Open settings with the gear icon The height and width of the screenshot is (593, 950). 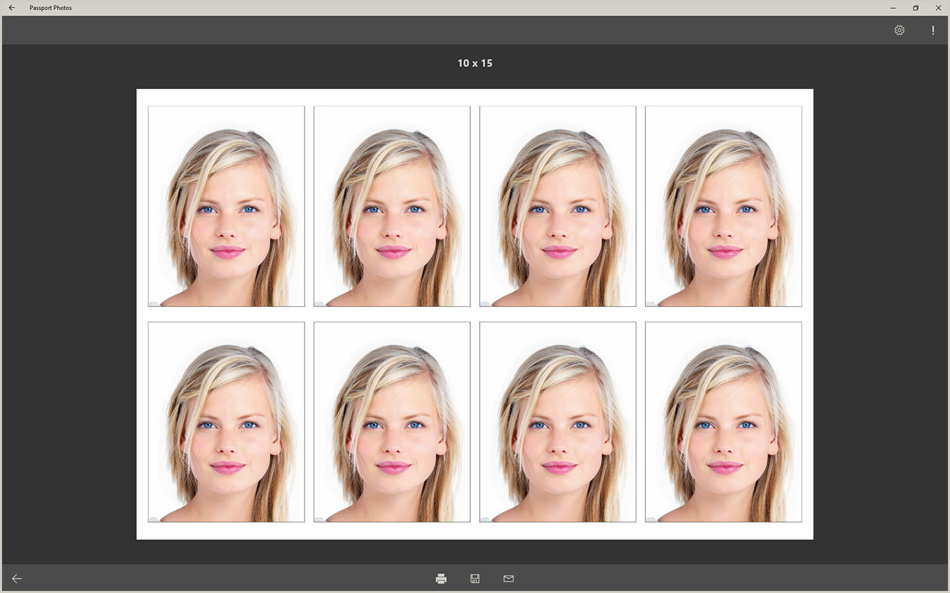(x=899, y=30)
